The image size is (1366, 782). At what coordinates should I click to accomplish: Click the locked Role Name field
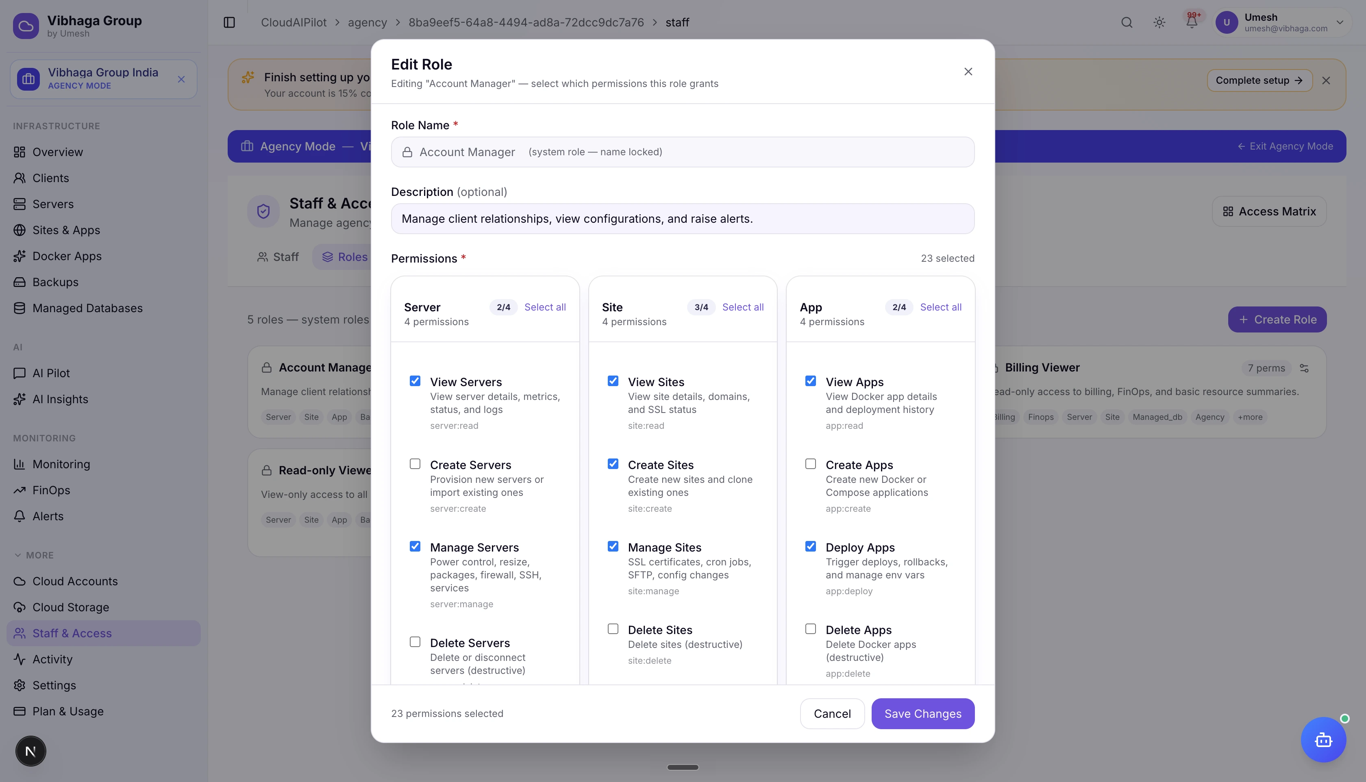(x=683, y=152)
